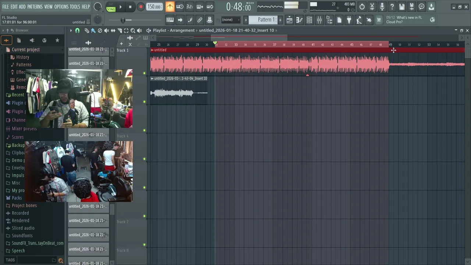Enable wait for input before playing
Image resolution: width=471 pixels, height=265 pixels.
click(x=180, y=7)
